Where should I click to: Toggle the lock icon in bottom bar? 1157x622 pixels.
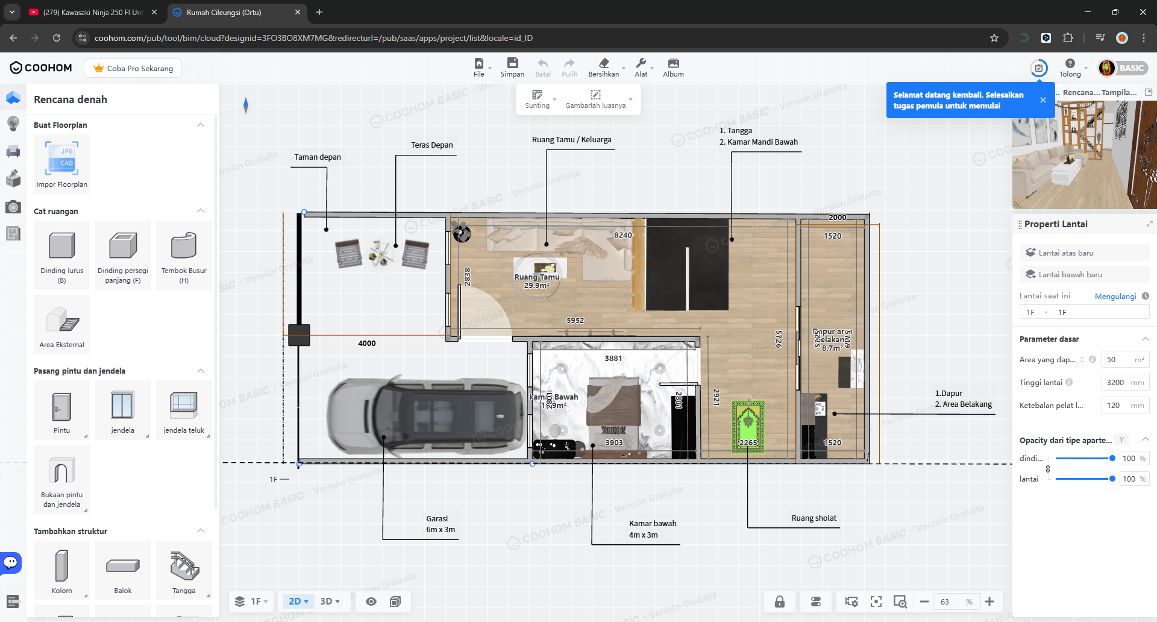coord(779,602)
